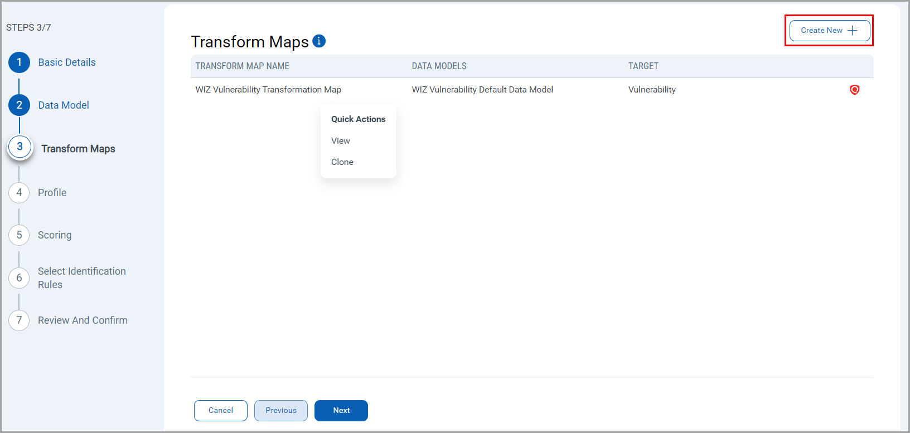Viewport: 910px width, 433px height.
Task: Go to Select Identification Rules step
Action: [82, 278]
